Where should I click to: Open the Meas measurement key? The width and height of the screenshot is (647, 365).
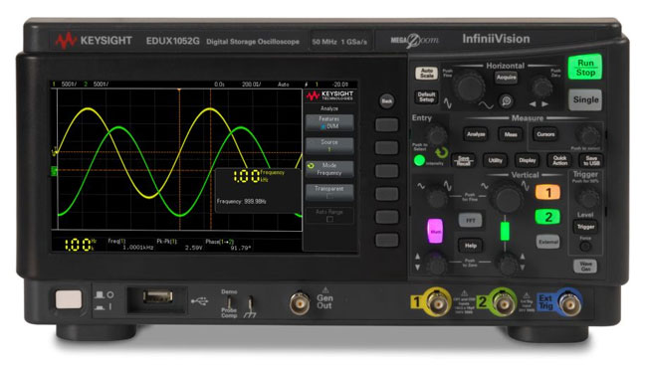[511, 134]
